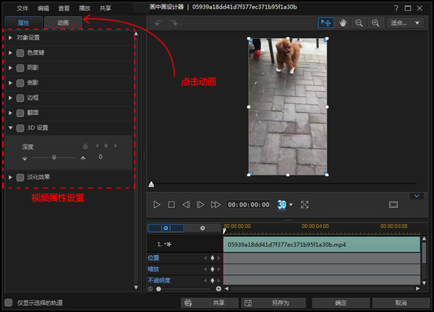Click the depth slider handle
Viewport: 434px width, 312px height.
tap(54, 157)
